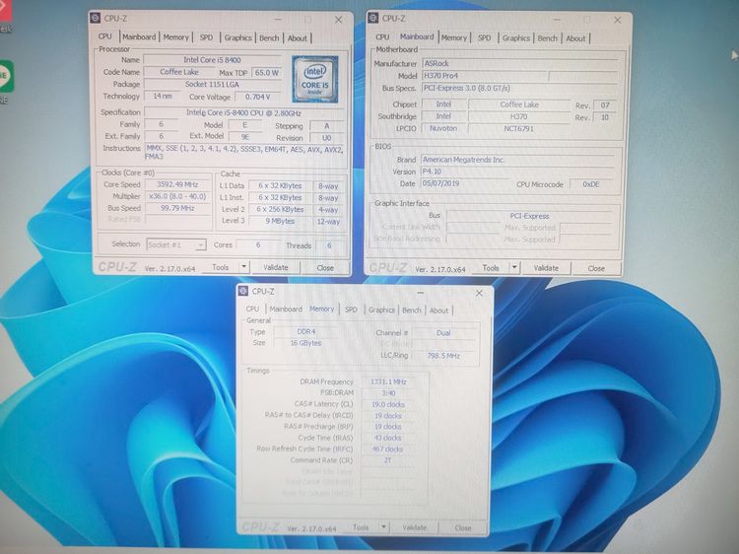Click the x36.0 multiplier value
The width and height of the screenshot is (739, 554).
177,196
